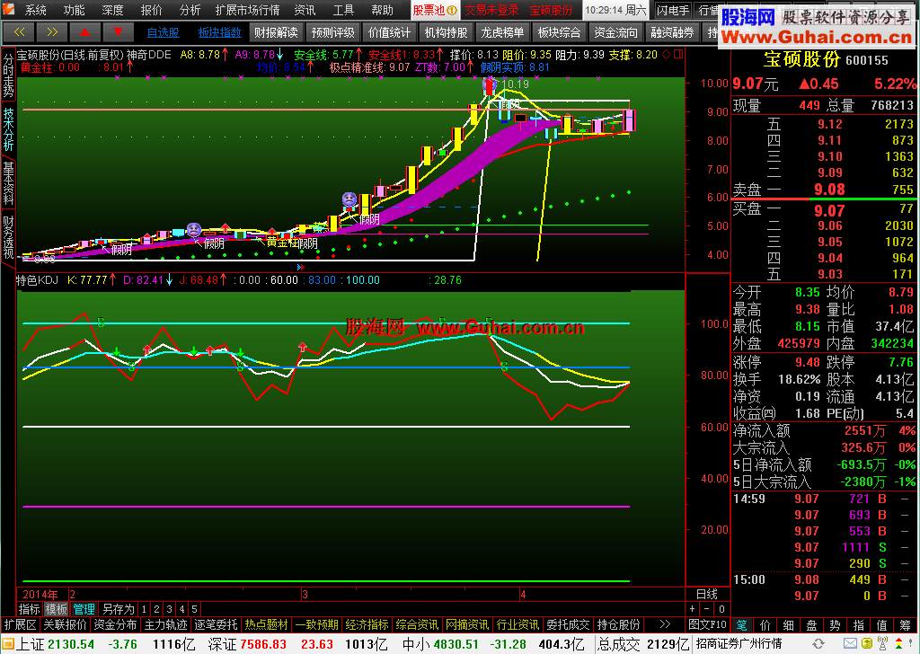
Task: Select the 笔 tab in quote panel
Action: [x=741, y=625]
